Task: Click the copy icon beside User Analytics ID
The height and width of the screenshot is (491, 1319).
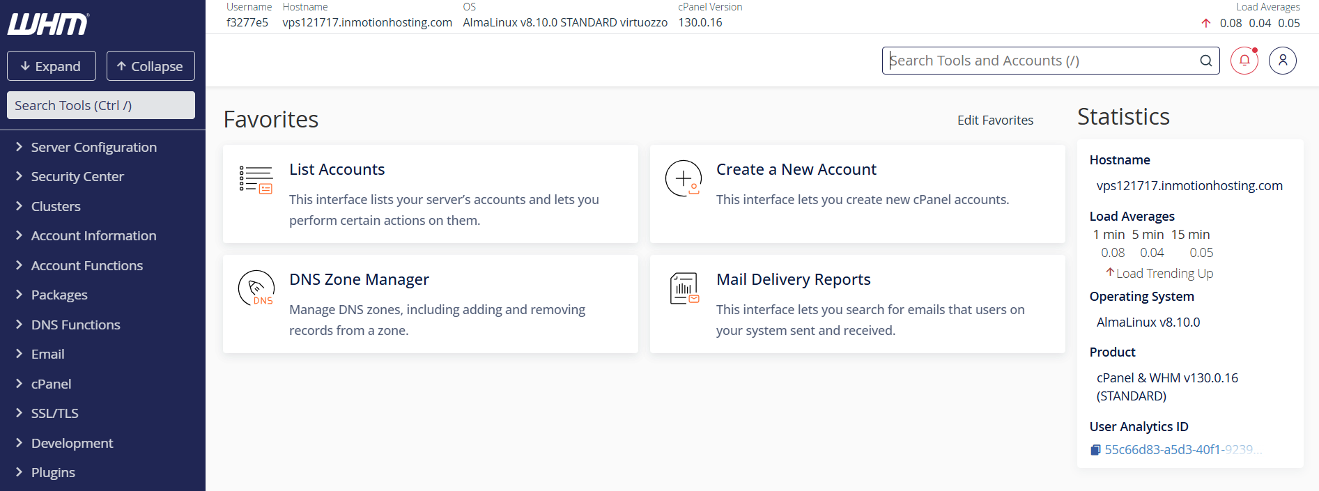Action: tap(1095, 450)
